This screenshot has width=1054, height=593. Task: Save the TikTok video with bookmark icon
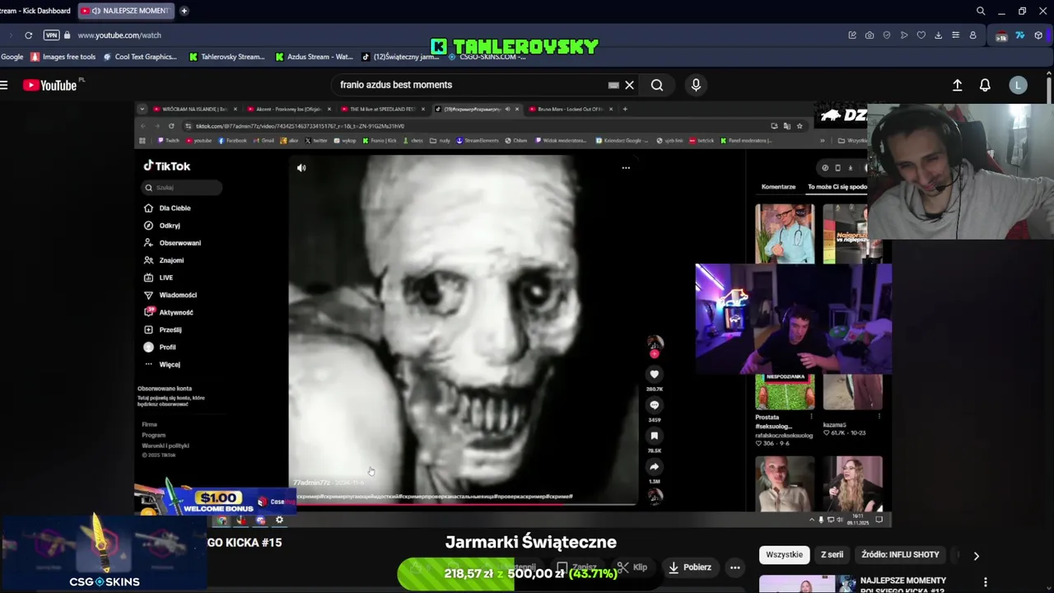tap(655, 436)
